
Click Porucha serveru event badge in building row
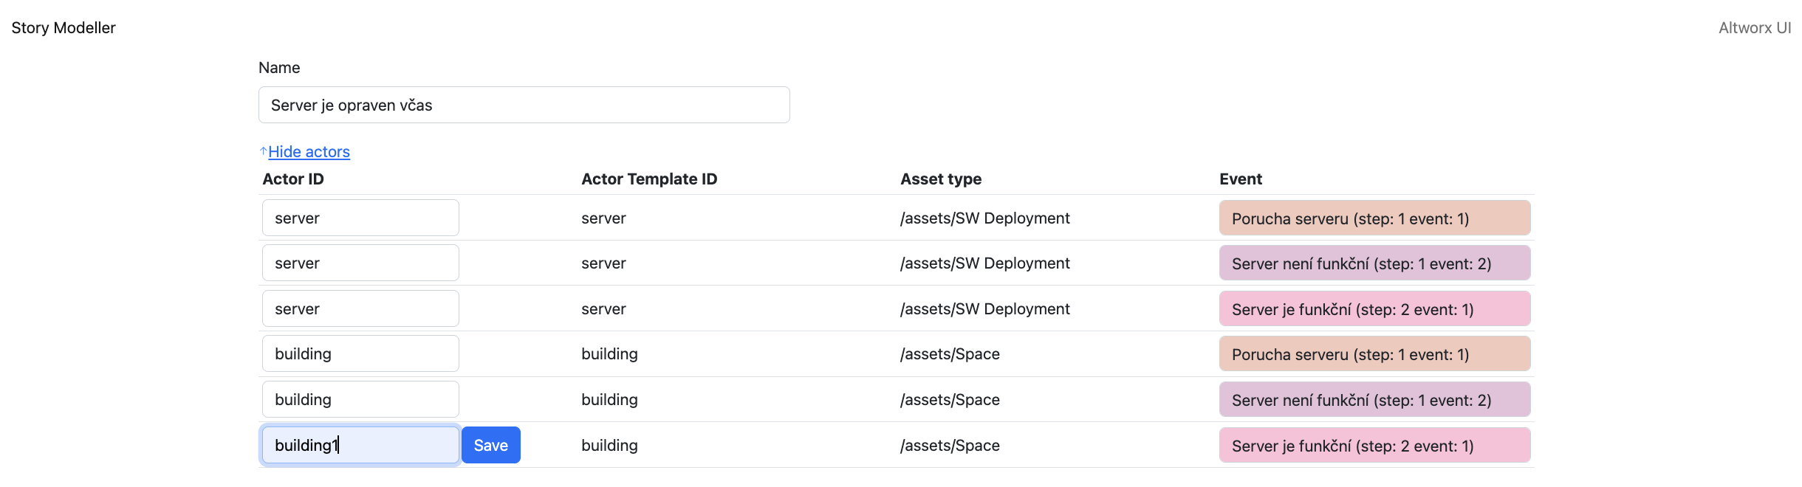(1374, 354)
